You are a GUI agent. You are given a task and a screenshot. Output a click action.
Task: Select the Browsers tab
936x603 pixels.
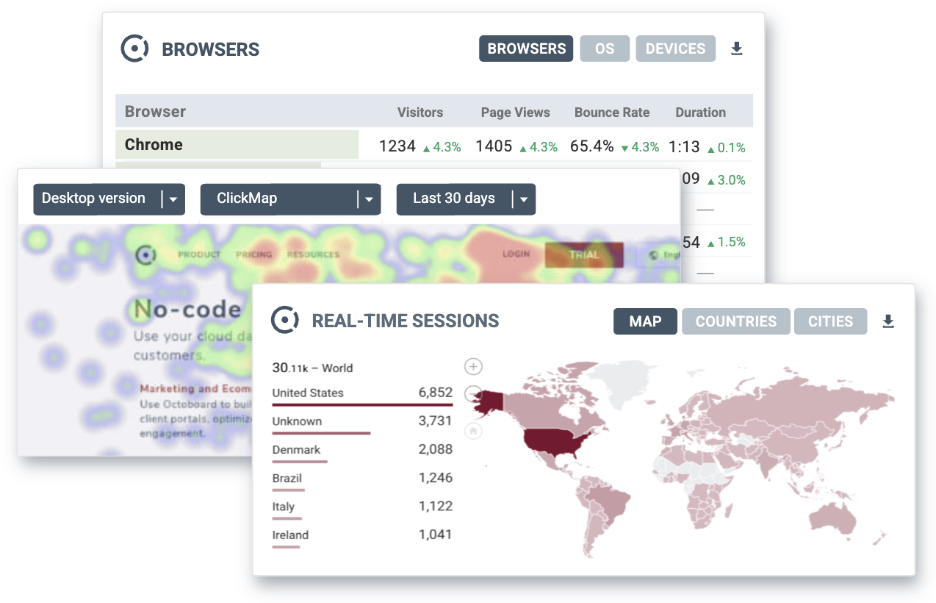click(526, 49)
